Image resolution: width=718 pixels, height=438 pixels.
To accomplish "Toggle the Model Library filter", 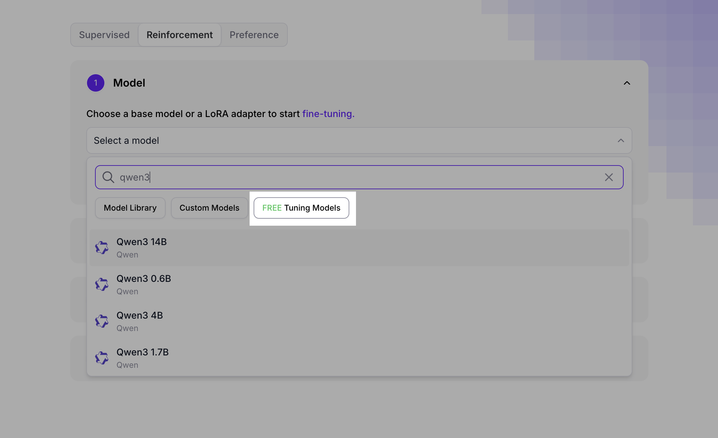I will pyautogui.click(x=130, y=208).
